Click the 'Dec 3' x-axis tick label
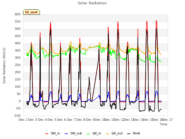This screenshot has width=185, height=139. pyautogui.click(x=33, y=120)
